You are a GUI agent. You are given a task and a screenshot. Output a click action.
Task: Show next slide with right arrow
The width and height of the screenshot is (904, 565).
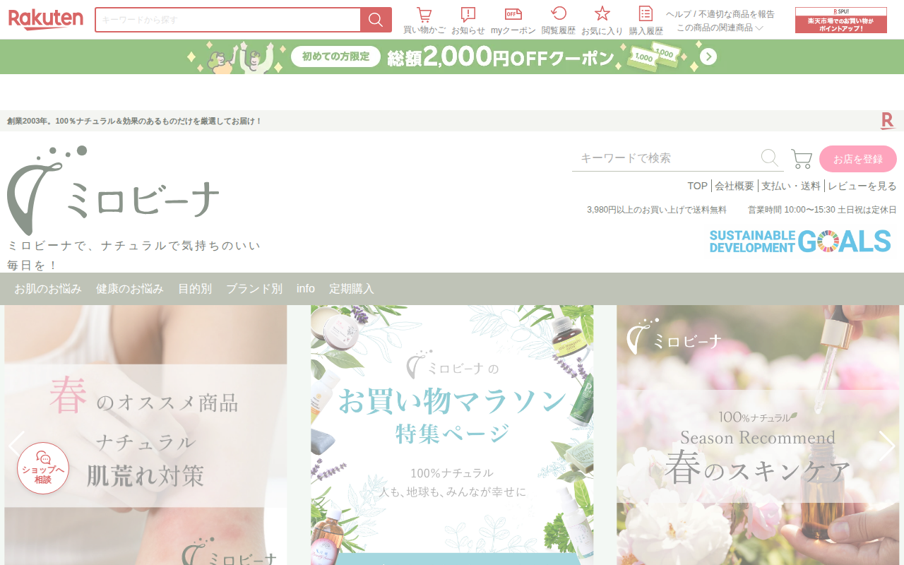[x=887, y=446]
